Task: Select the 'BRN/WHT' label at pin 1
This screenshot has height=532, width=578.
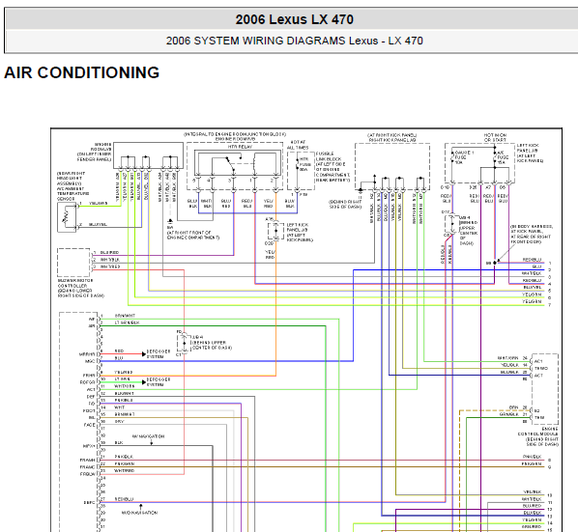Action: coord(125,316)
